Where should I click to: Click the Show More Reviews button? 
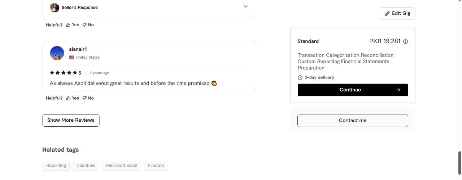(x=71, y=120)
